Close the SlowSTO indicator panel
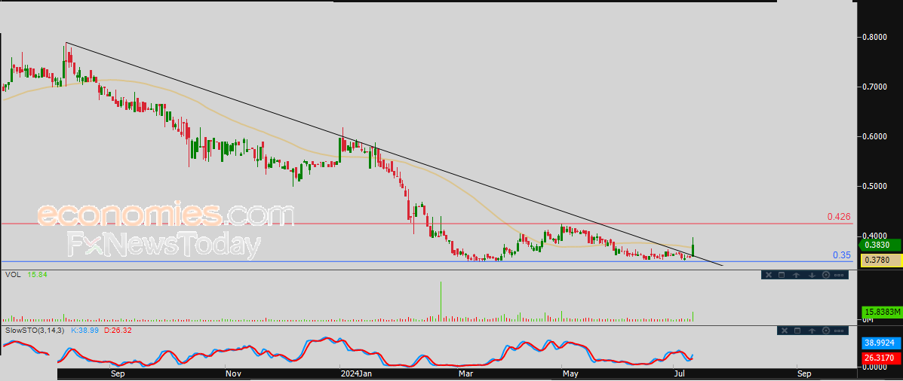 [783, 331]
